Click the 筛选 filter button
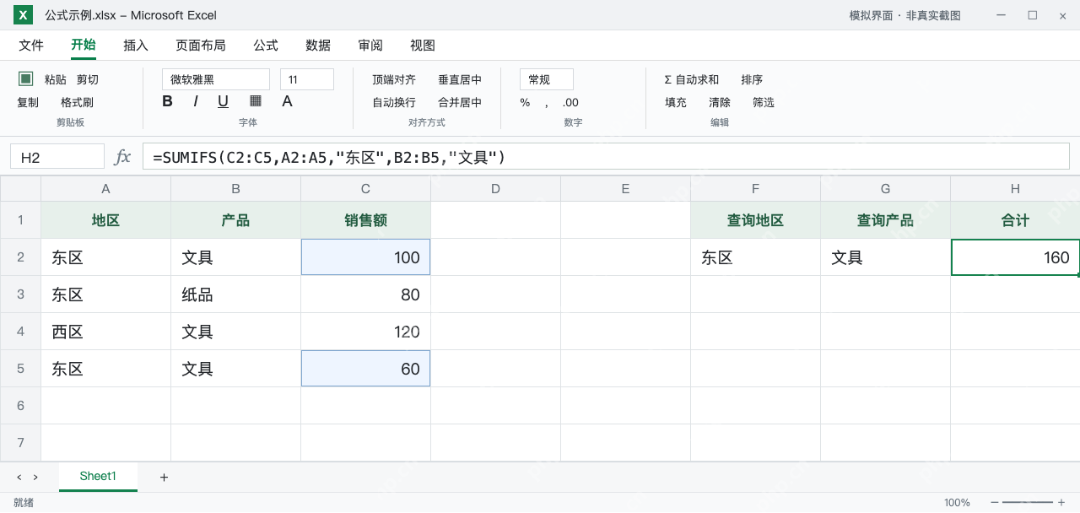 [x=764, y=102]
